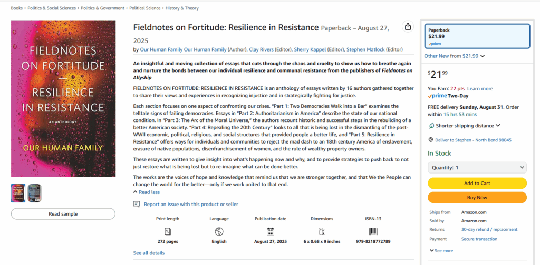This screenshot has width=540, height=265.
Task: Click the print length pages icon
Action: pyautogui.click(x=167, y=231)
